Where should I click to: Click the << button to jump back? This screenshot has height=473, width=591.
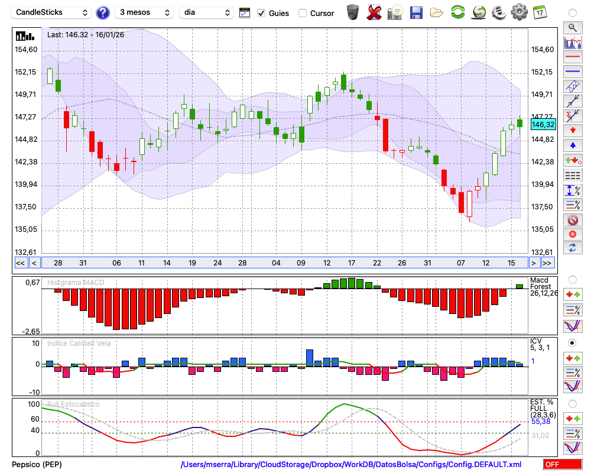coord(20,263)
